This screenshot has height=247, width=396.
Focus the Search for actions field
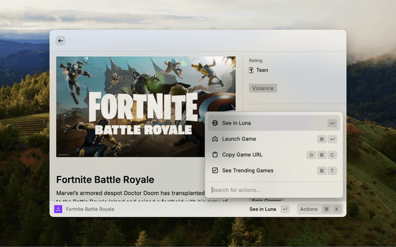(272, 190)
